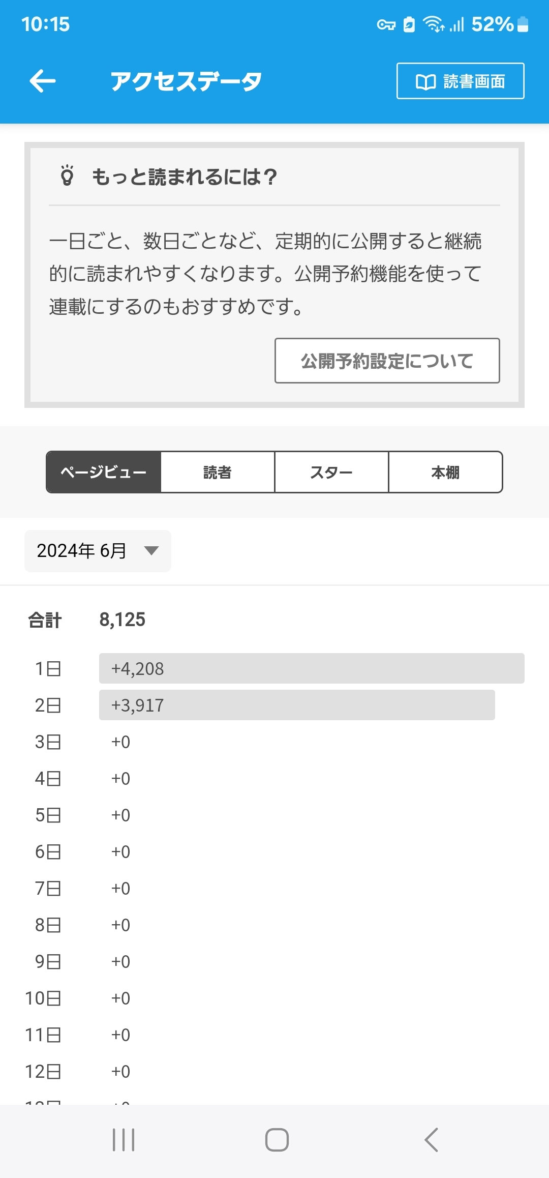Image resolution: width=549 pixels, height=1178 pixels.
Task: Switch to the 読者 tab
Action: [218, 472]
